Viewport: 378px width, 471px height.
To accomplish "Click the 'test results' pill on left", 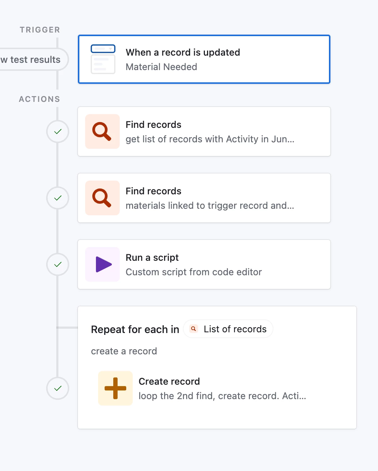I will (33, 60).
